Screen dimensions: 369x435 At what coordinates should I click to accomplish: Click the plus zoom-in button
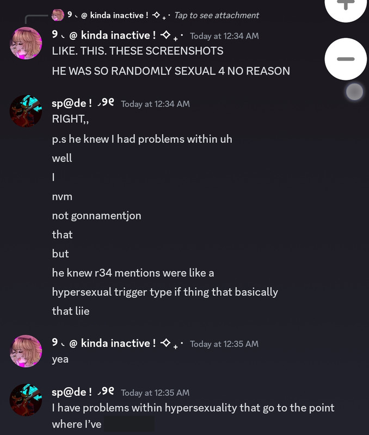coord(346,8)
